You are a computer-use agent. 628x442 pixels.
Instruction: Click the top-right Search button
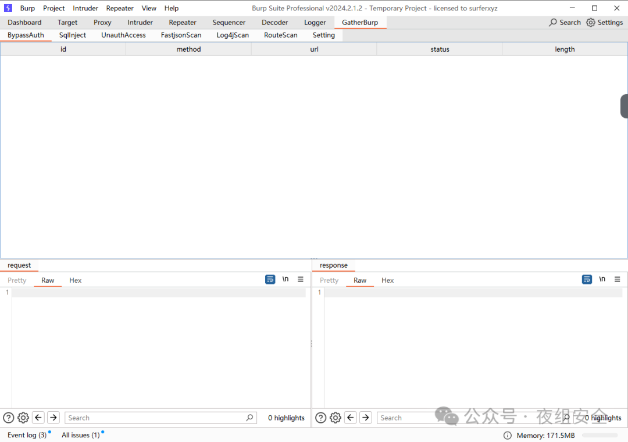[x=565, y=22]
